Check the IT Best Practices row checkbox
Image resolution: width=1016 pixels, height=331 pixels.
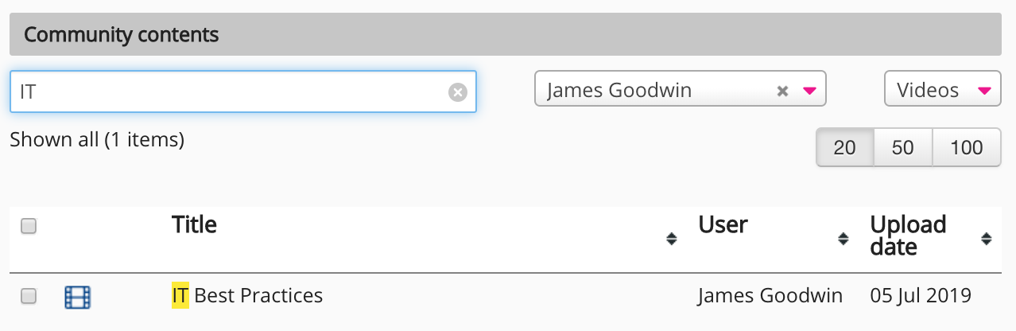click(x=29, y=296)
